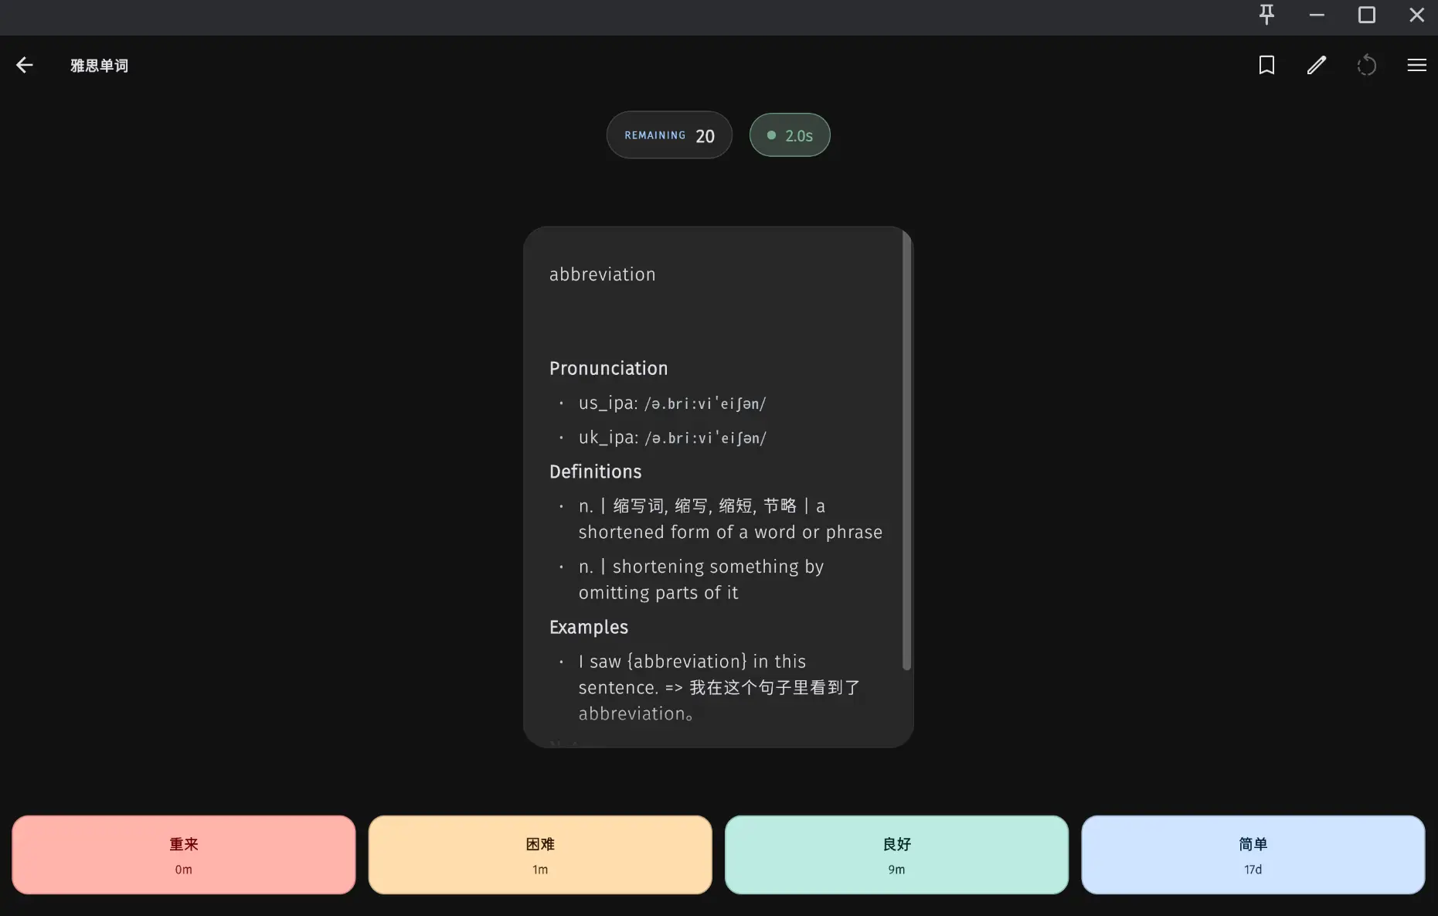This screenshot has height=916, width=1438.
Task: Click the 雅思单词 deck title
Action: point(100,66)
